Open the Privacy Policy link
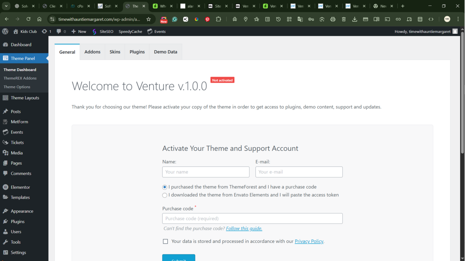The image size is (465, 261). tap(309, 241)
